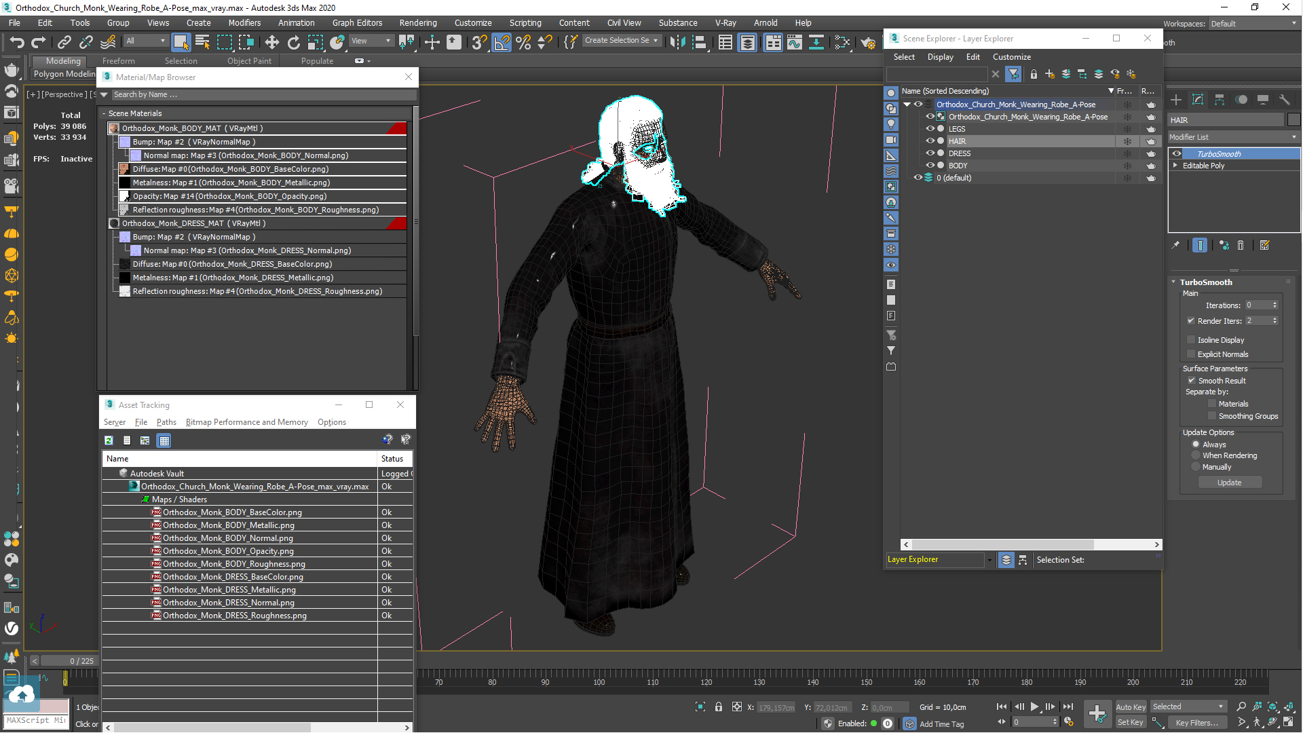
Task: Open the Graph Editors menu
Action: 357,23
